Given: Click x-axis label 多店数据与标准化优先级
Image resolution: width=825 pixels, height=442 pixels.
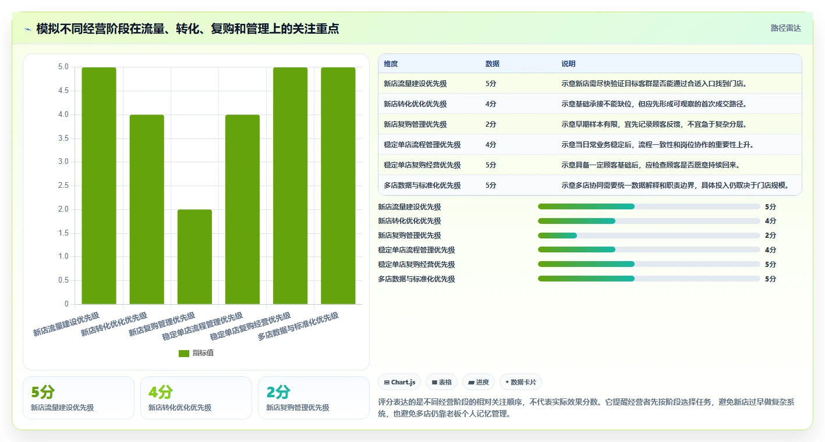Looking at the screenshot, I should (298, 326).
